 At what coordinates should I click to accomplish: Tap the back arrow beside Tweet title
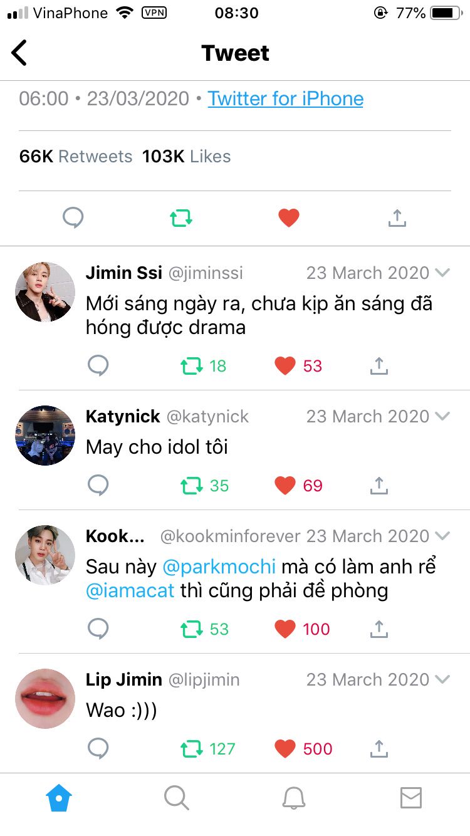click(x=19, y=53)
